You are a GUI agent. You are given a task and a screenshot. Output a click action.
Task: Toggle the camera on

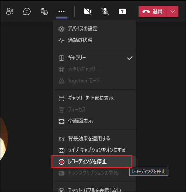88,11
